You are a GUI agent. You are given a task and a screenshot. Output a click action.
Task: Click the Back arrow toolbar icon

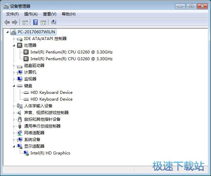pos(7,22)
